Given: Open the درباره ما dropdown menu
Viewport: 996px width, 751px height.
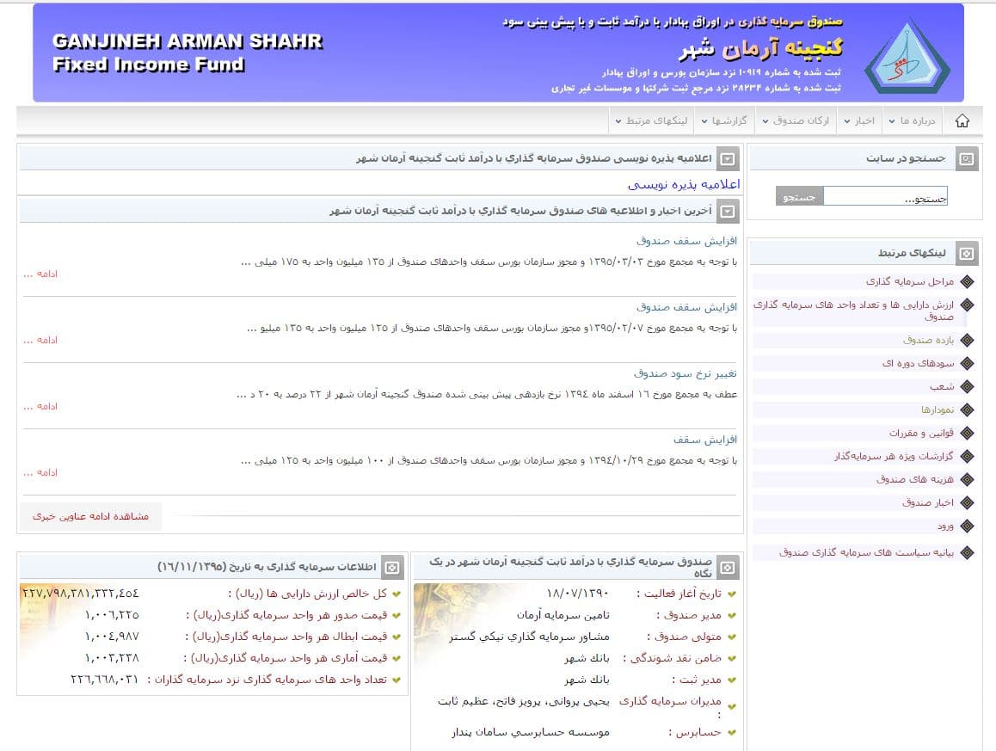Looking at the screenshot, I should tap(916, 121).
